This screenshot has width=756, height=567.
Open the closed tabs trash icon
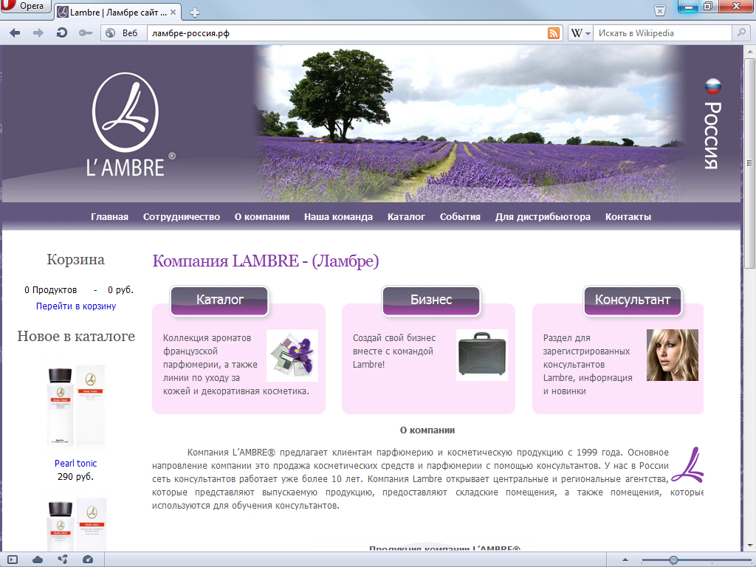pyautogui.click(x=659, y=10)
